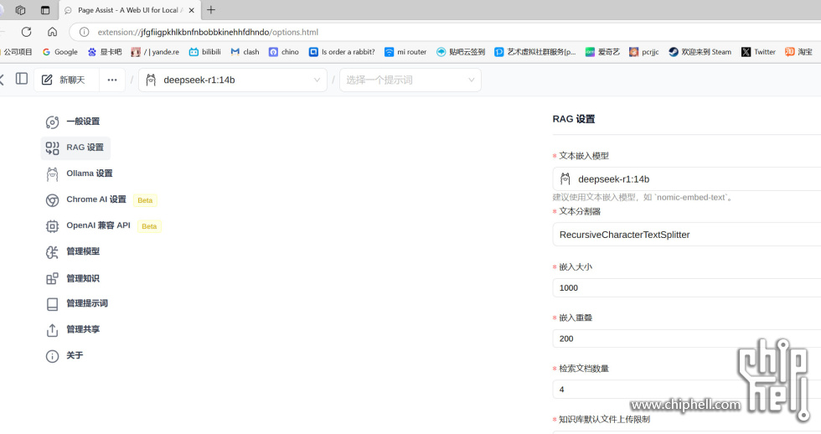Select the 管理知识 menu item
The height and width of the screenshot is (434, 821).
83,278
